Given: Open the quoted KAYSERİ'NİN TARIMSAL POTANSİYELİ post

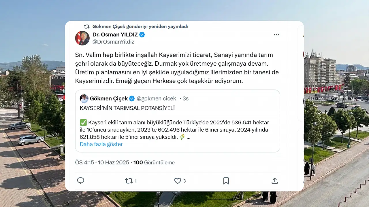Looking at the screenshot, I should (x=178, y=121).
